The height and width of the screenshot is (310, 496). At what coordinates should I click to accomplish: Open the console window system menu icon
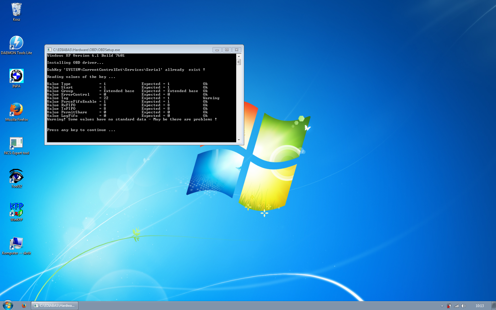coord(49,50)
